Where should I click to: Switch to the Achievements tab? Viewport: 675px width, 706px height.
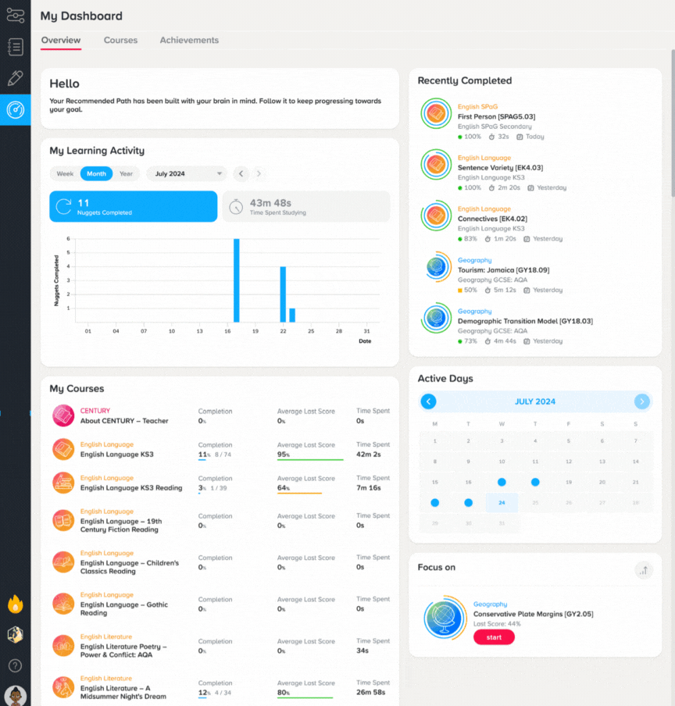click(x=189, y=40)
